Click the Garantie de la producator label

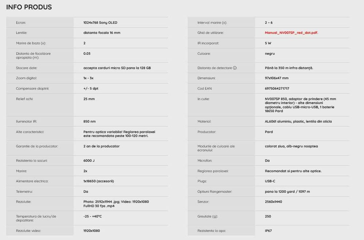tap(37, 146)
